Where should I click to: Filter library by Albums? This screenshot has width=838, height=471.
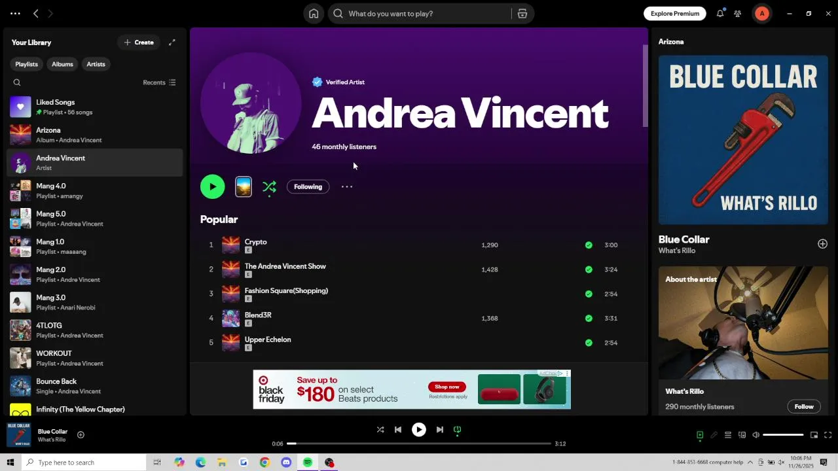coord(62,64)
